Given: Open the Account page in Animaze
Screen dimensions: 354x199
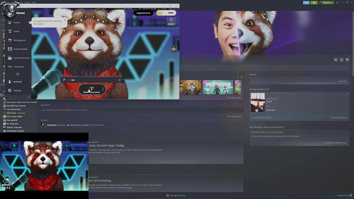Looking at the screenshot, I should click(15, 82).
